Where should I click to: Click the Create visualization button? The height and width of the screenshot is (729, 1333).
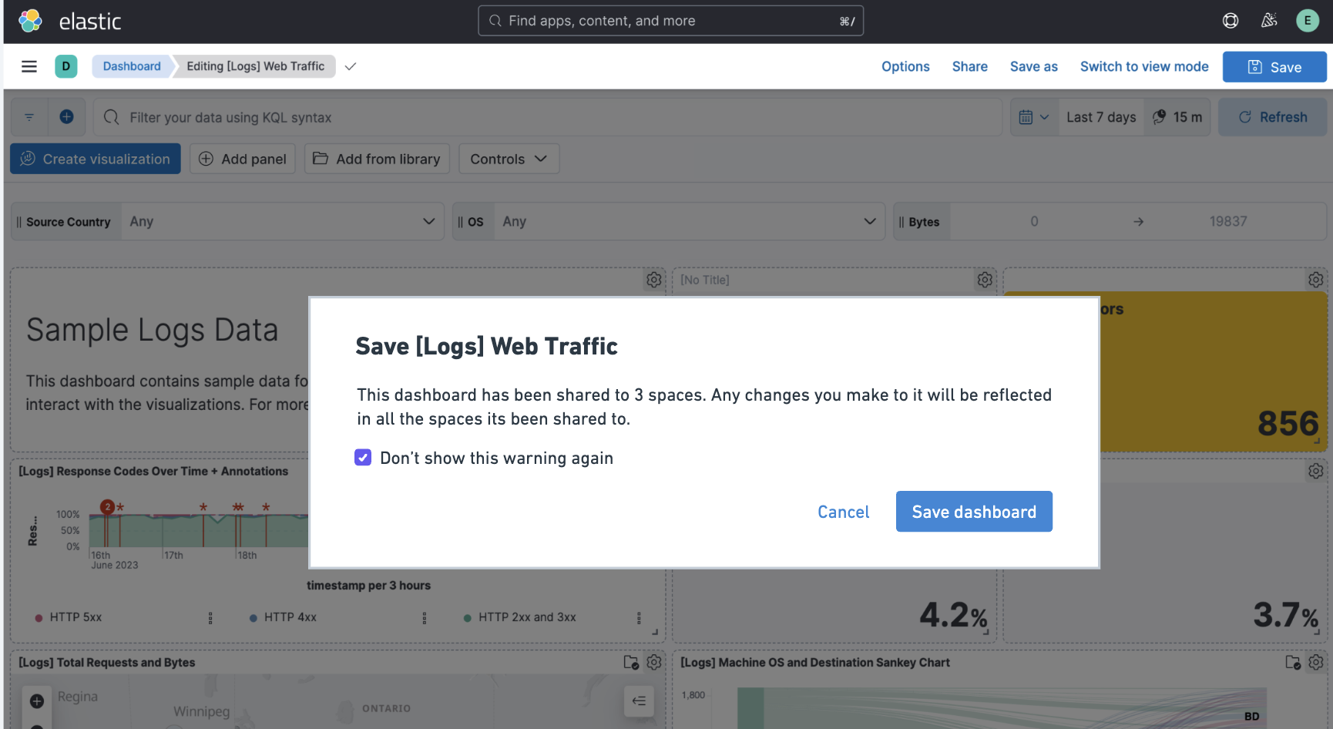(x=96, y=159)
